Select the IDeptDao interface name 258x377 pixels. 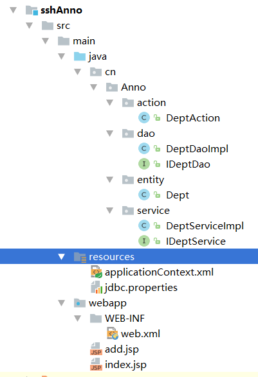[188, 164]
